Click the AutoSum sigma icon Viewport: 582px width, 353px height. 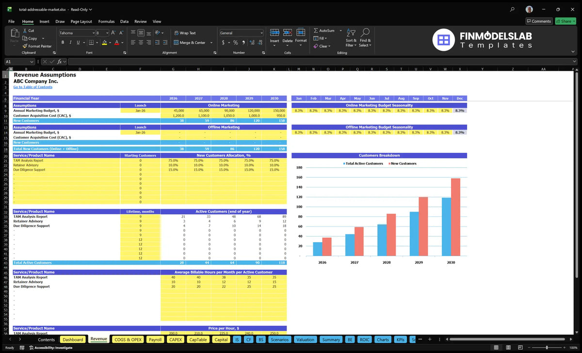[316, 31]
